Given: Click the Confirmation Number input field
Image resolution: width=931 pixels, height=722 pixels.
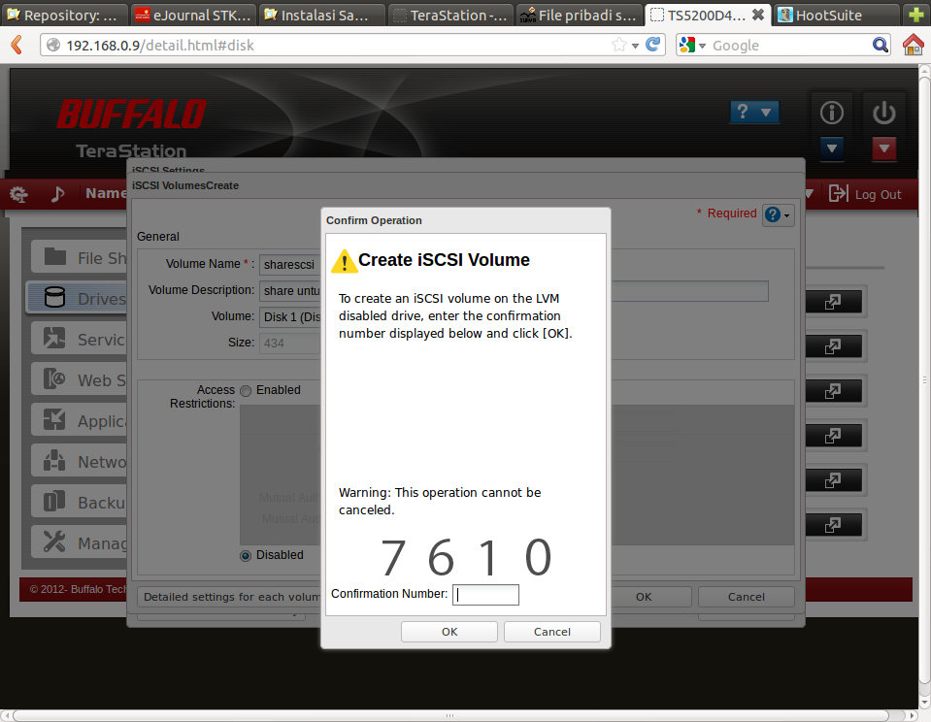Looking at the screenshot, I should (486, 594).
